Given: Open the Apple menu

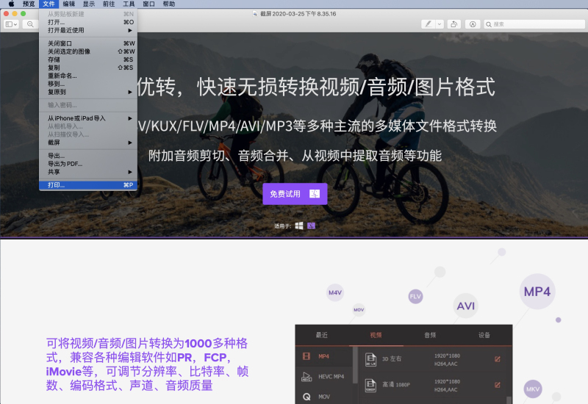Looking at the screenshot, I should pos(11,4).
